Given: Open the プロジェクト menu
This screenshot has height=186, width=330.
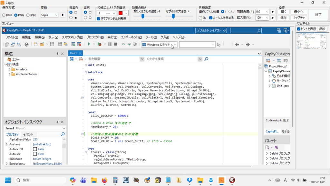Looking at the screenshot, I should point(95,37).
